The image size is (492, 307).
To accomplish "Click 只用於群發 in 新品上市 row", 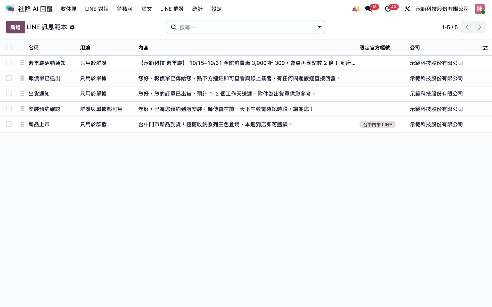I will (x=93, y=125).
